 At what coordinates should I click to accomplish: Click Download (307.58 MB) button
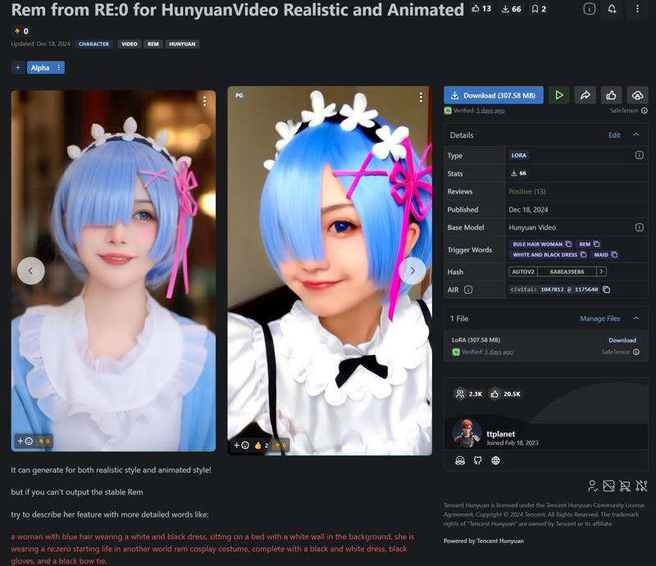point(494,95)
